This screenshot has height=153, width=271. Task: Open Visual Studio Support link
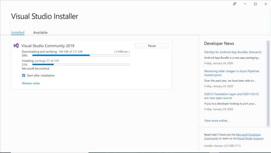coord(250,138)
